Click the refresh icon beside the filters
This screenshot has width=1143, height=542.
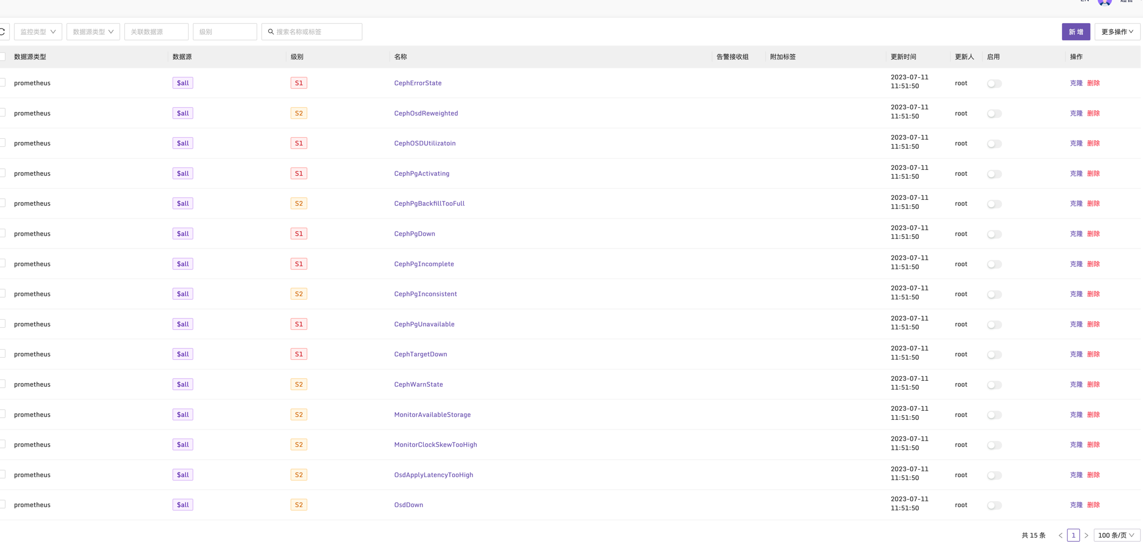(3, 32)
